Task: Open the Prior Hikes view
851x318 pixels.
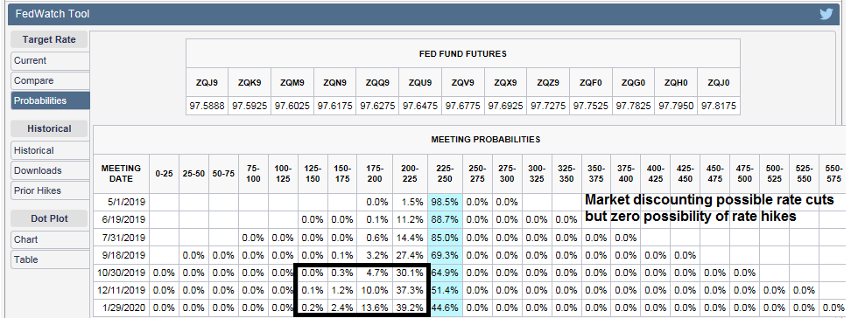Action: 51,190
